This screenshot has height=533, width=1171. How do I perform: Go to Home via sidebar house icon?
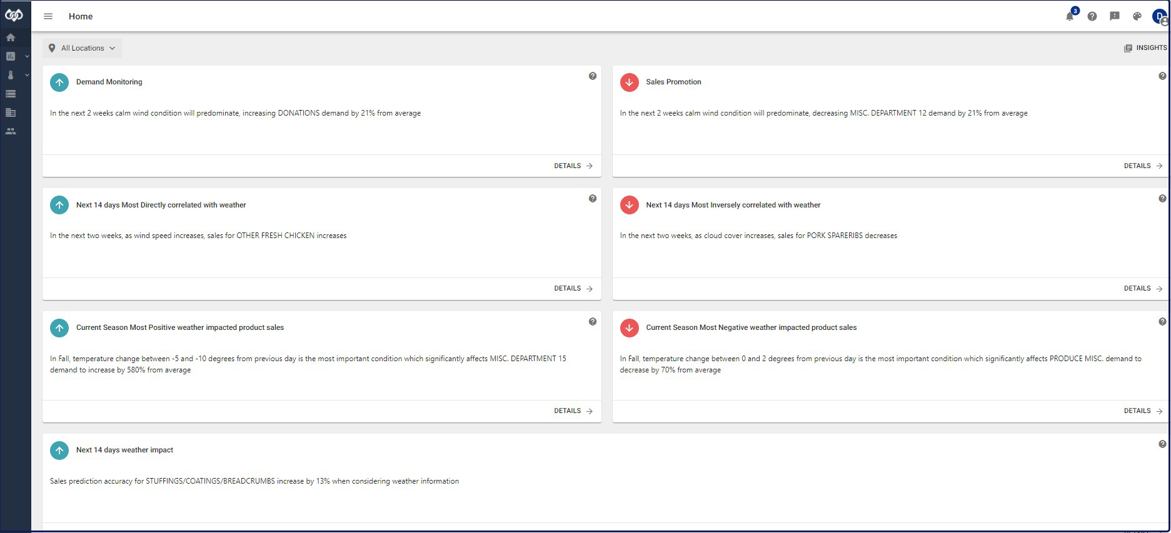(x=11, y=37)
